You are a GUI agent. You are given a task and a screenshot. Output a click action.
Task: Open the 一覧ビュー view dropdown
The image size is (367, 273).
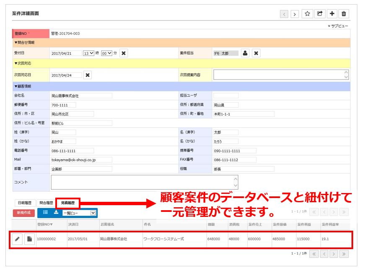click(x=79, y=213)
